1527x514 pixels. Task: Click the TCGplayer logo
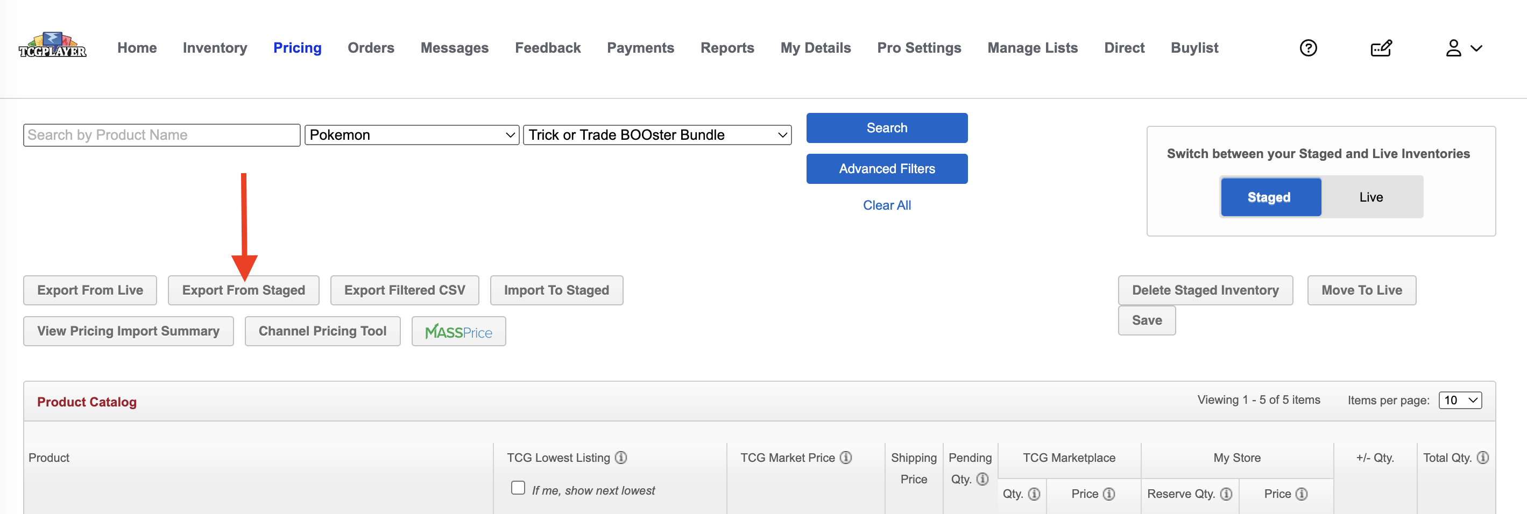pos(52,46)
